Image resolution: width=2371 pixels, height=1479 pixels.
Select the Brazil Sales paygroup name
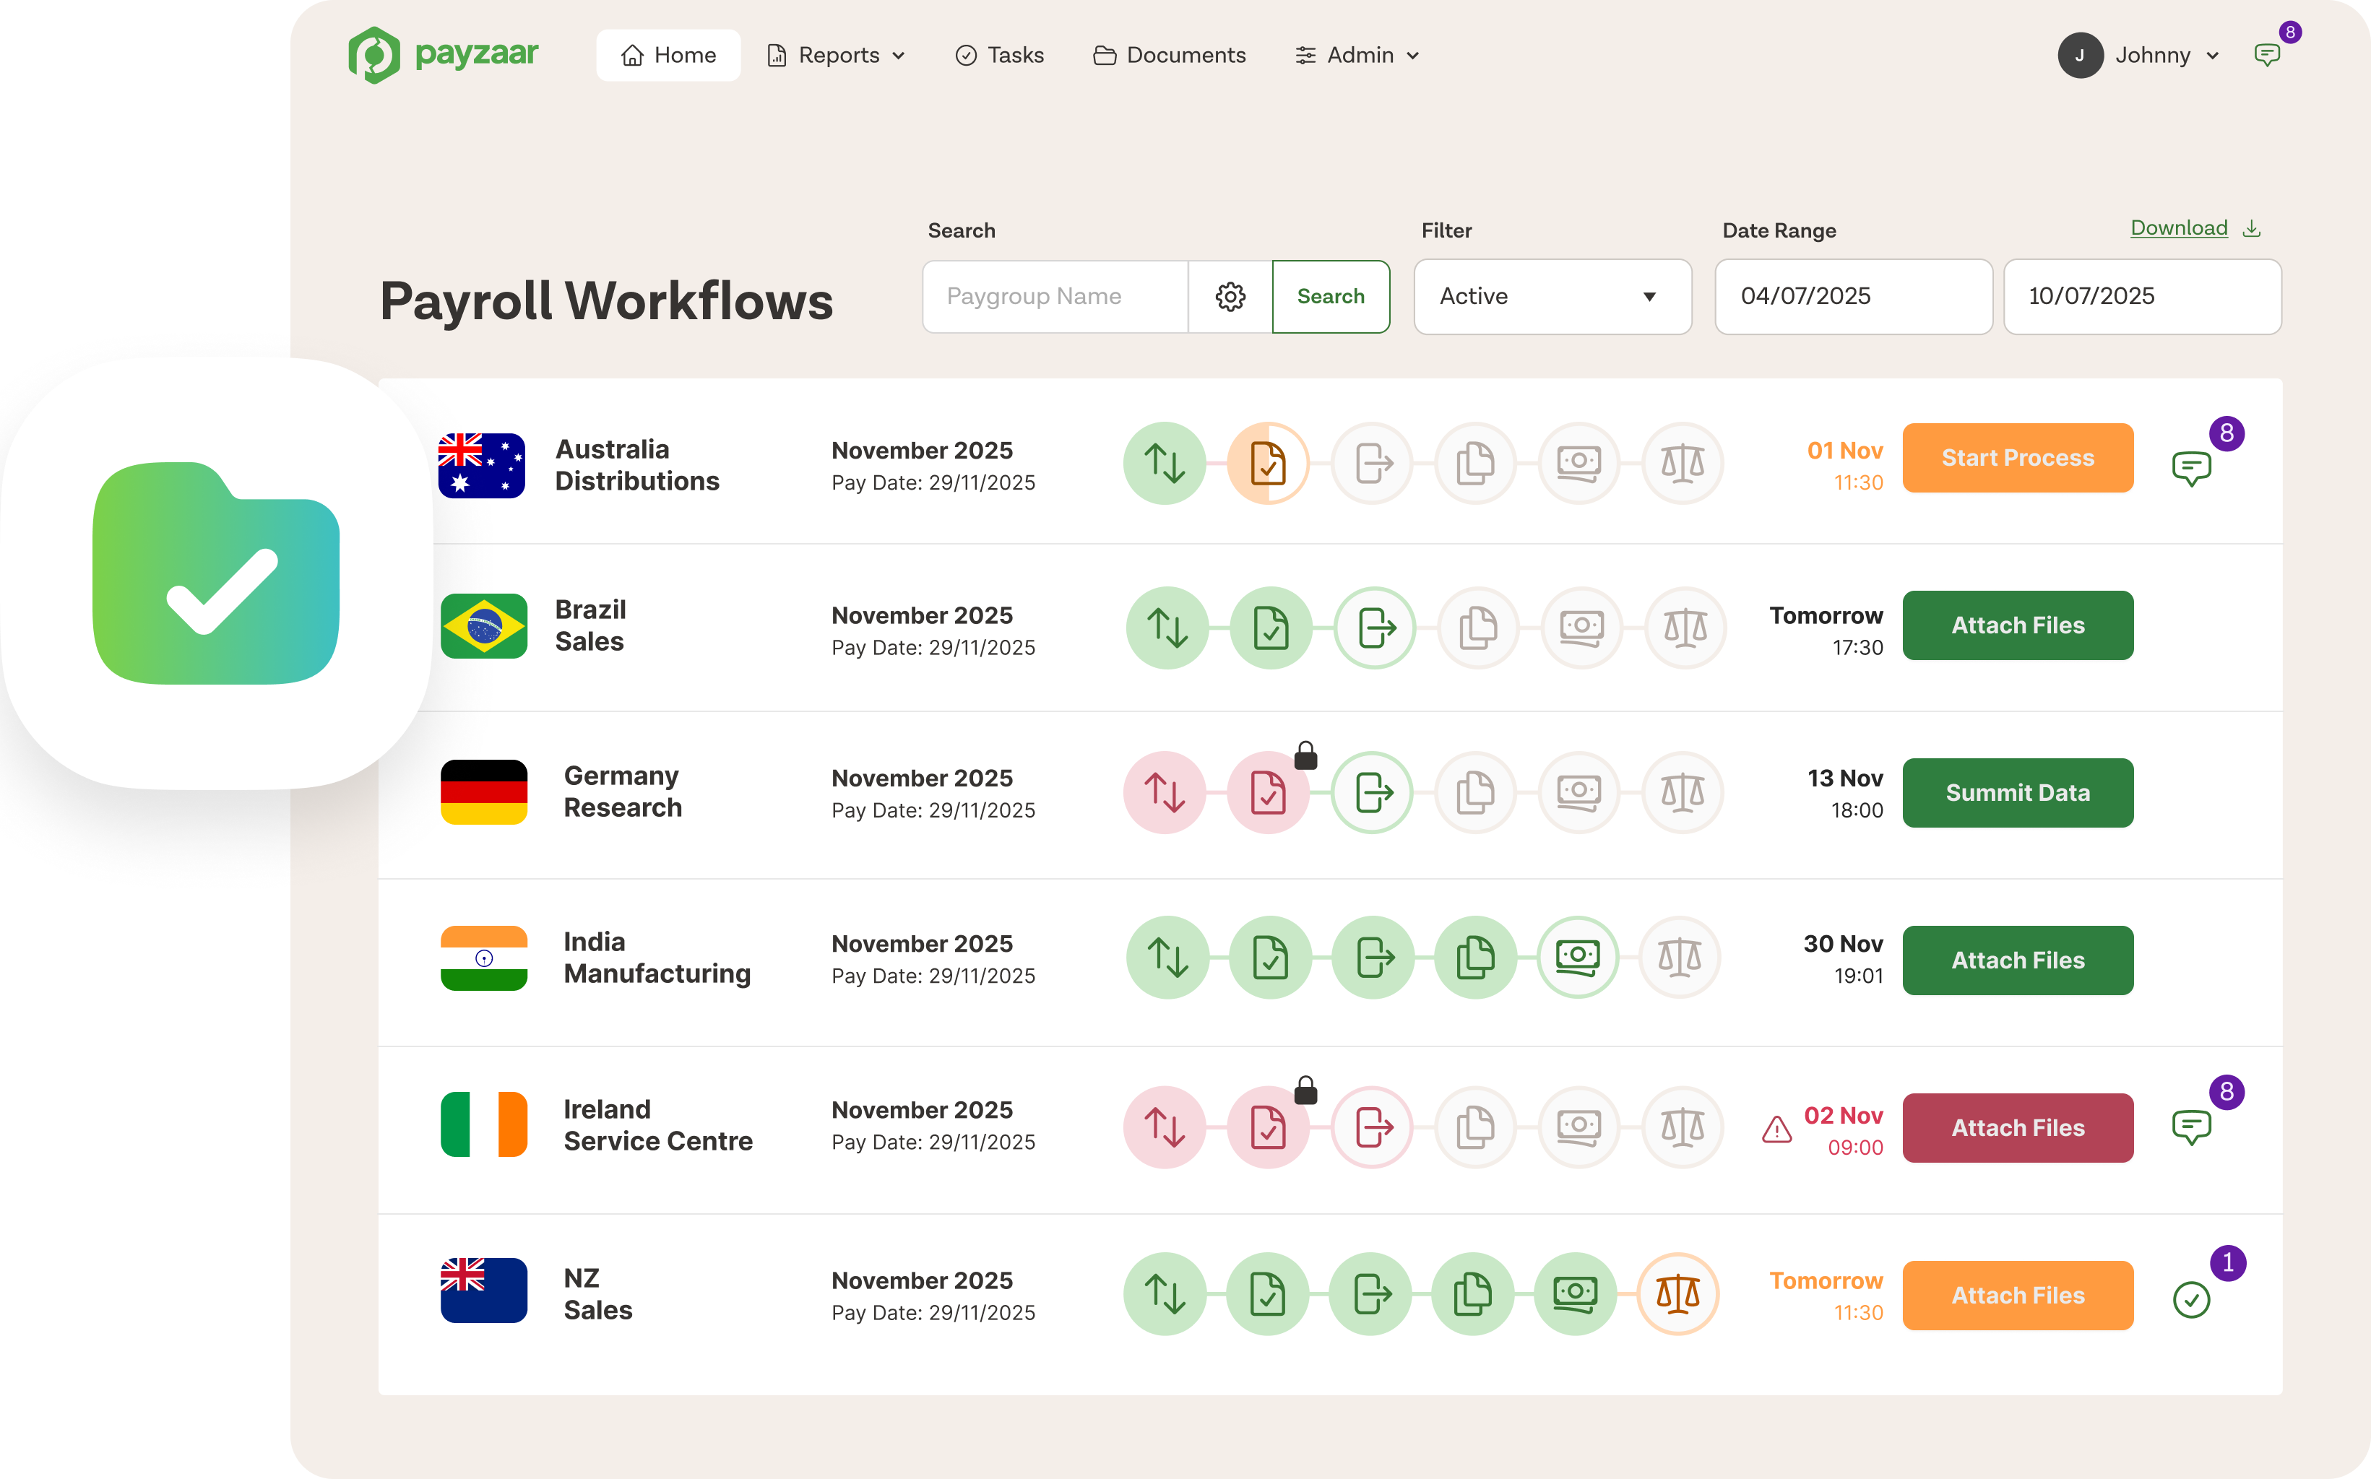click(590, 625)
